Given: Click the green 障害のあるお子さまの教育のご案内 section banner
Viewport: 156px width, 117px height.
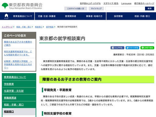Looking at the screenshot, I should tap(97, 80).
